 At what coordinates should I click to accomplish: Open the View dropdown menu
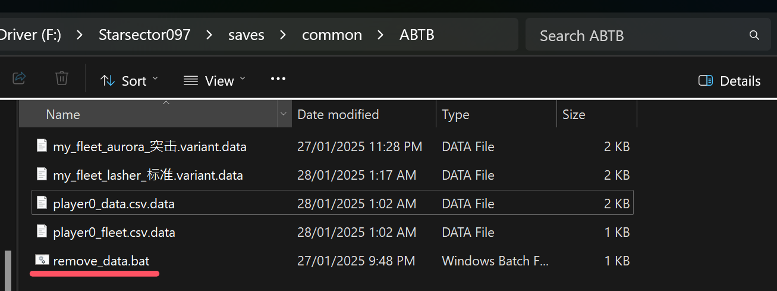coord(214,81)
